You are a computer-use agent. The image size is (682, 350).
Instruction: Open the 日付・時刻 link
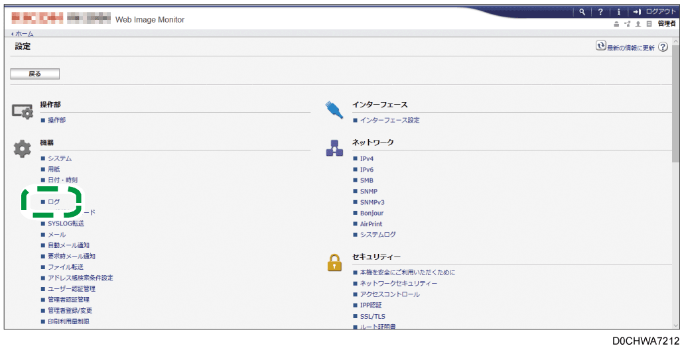pyautogui.click(x=62, y=180)
